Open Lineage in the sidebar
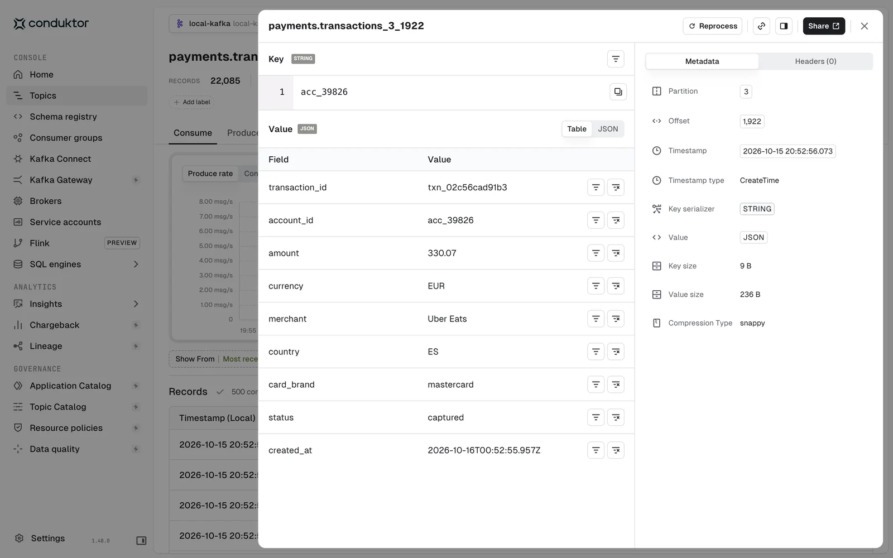Image resolution: width=893 pixels, height=558 pixels. 77,347
